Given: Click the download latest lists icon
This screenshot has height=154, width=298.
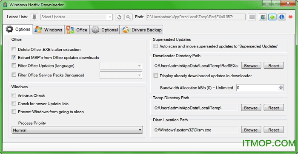Looking at the screenshot, I should pos(34,17).
